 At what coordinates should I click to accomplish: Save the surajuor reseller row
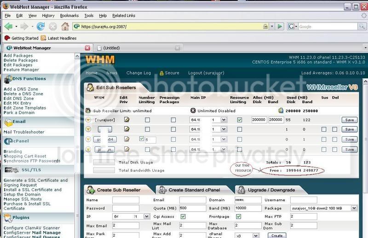349,120
